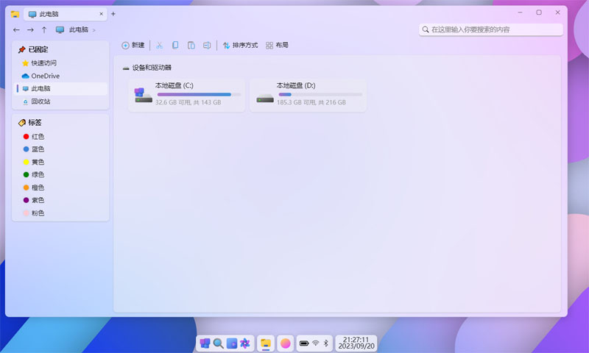This screenshot has width=589, height=353.
Task: Add a new tab with plus button
Action: (x=113, y=14)
